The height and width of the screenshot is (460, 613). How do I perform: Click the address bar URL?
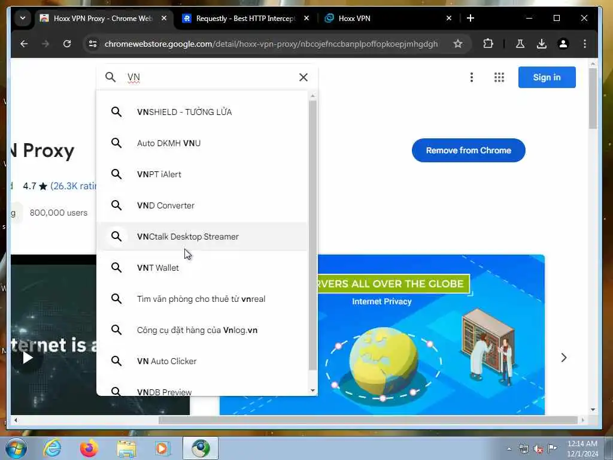(271, 44)
